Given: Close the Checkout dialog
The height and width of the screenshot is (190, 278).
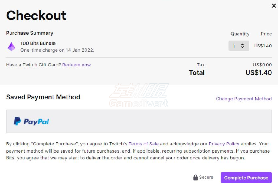Looking at the screenshot, I should click(274, 5).
